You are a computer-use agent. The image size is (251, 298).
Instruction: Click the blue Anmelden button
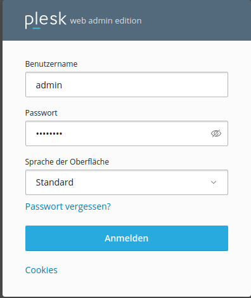127,238
